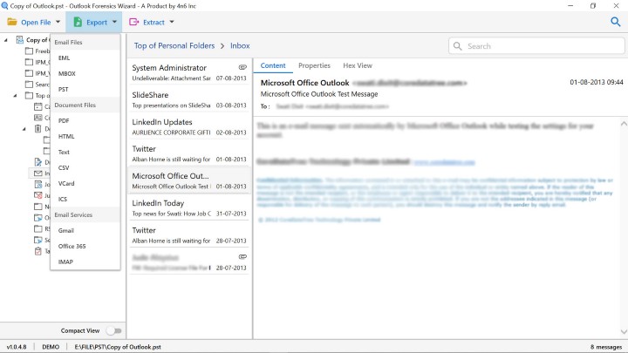The image size is (628, 353).
Task: Switch to the Hex View tab
Action: pos(358,65)
